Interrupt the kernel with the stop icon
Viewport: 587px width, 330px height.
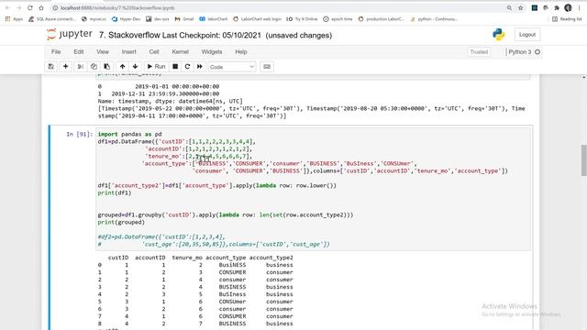pos(175,67)
